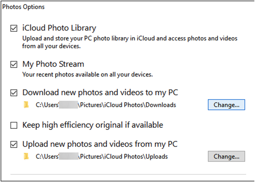Click the "My Photo Stream" label text
Viewport: 255px width, 182px height.
[x=53, y=64]
